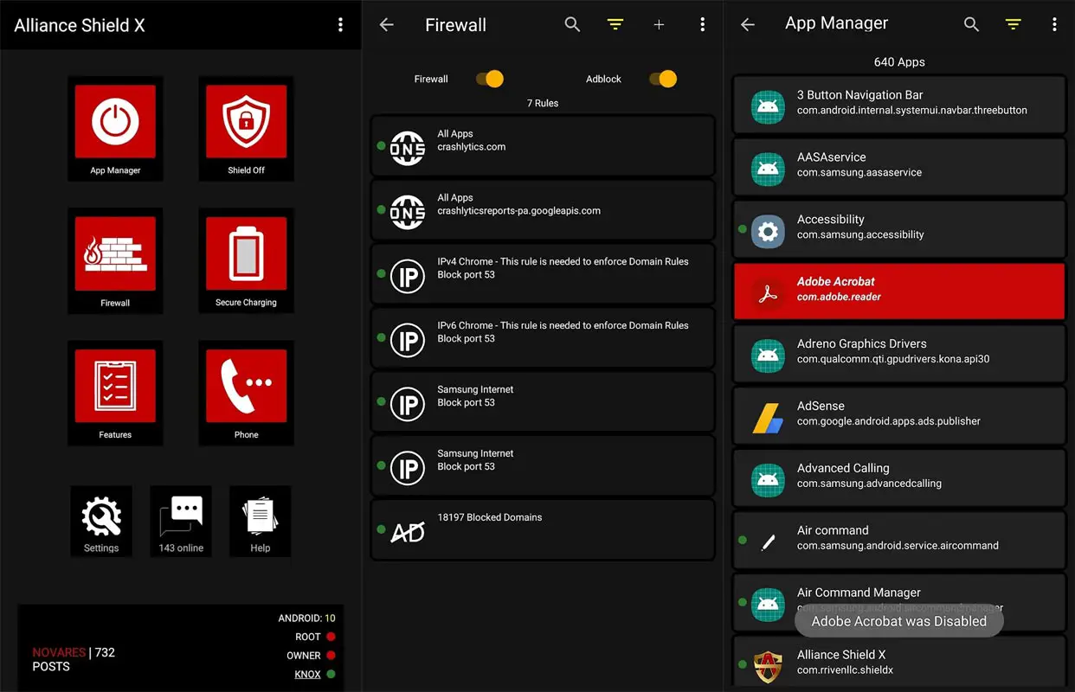Screen dimensions: 1075x692
Task: Open the Firewall brick-wall tile
Action: click(115, 260)
